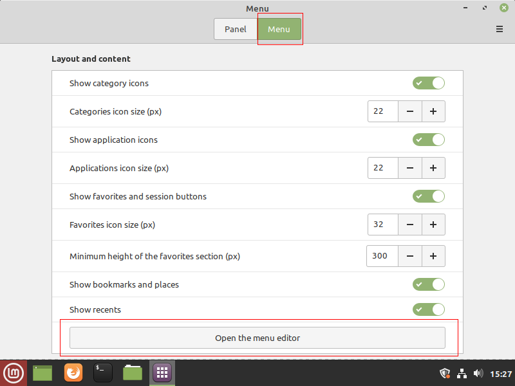Select the Menu tab
Screen dimensions: 515x386
[x=279, y=29]
